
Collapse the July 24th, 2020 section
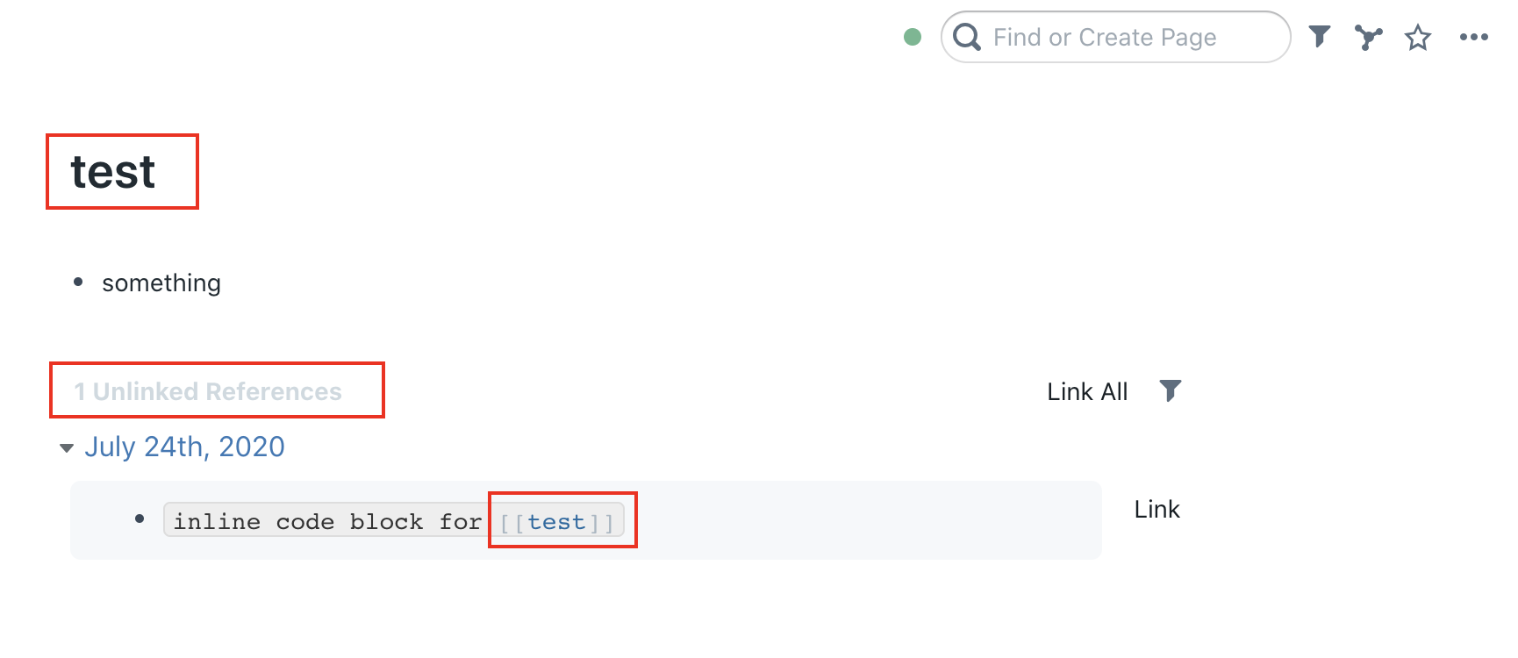click(x=67, y=447)
